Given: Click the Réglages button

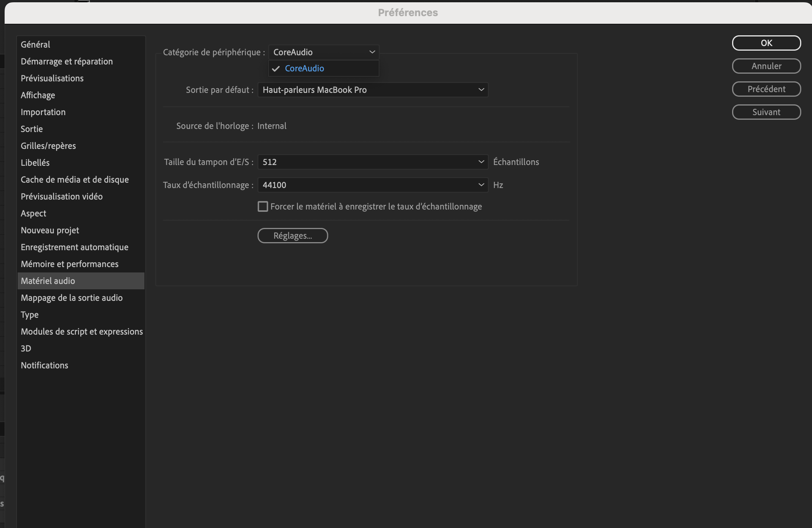Looking at the screenshot, I should coord(292,235).
